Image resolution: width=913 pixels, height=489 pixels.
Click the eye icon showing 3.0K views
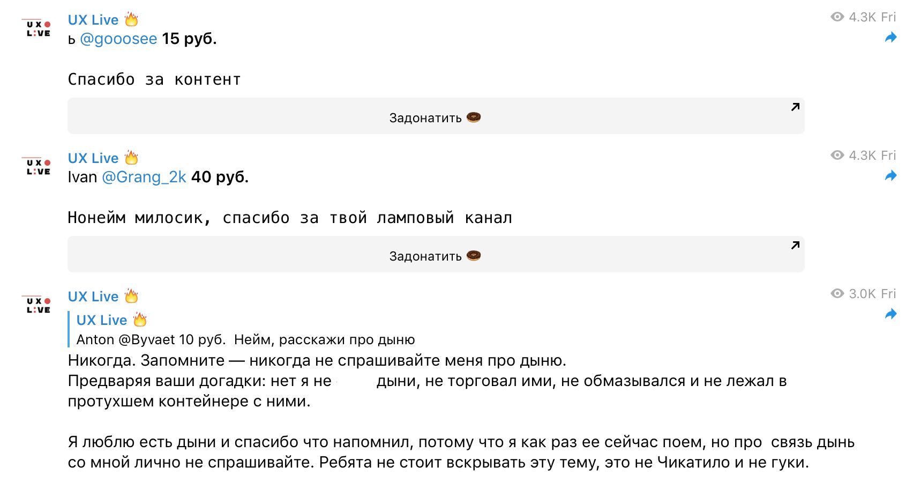coord(837,294)
